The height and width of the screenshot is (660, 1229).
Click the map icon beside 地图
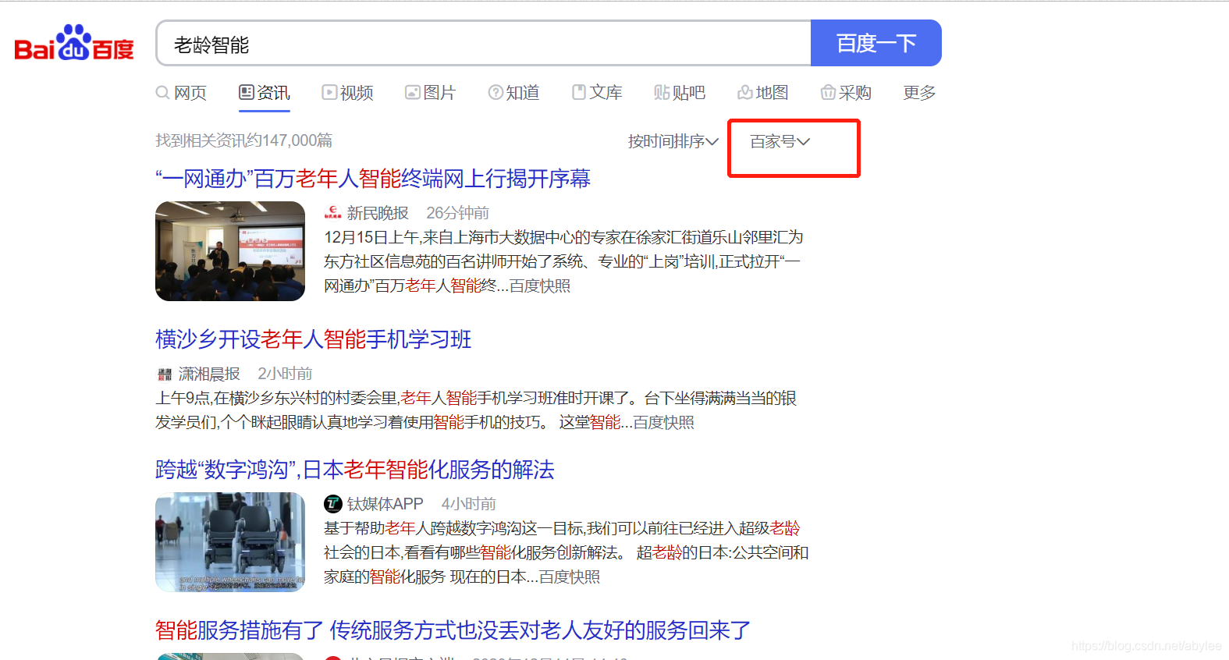(745, 93)
